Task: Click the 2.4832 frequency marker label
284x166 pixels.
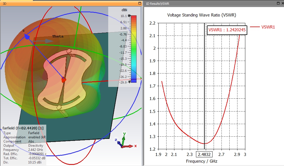Action: (204, 155)
